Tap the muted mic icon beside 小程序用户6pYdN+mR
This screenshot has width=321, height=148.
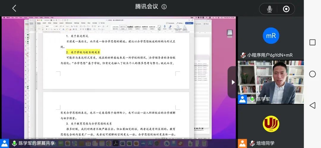(x=243, y=55)
